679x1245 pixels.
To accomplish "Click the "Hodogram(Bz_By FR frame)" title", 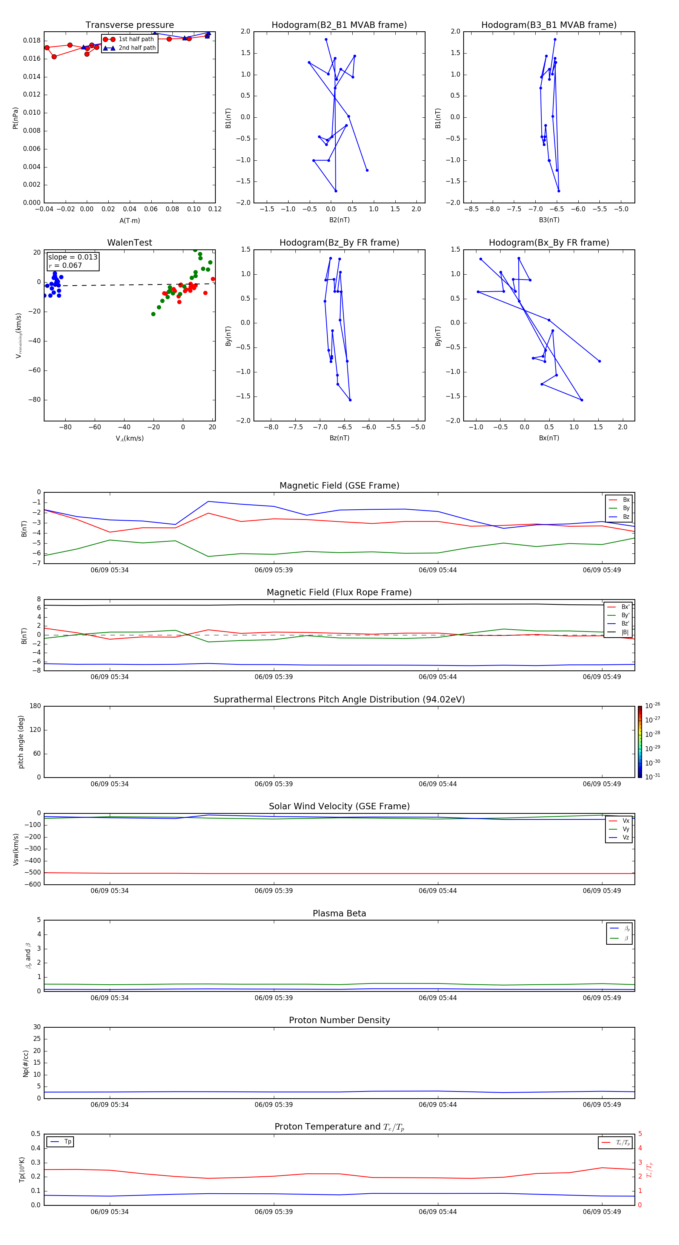I will [339, 243].
